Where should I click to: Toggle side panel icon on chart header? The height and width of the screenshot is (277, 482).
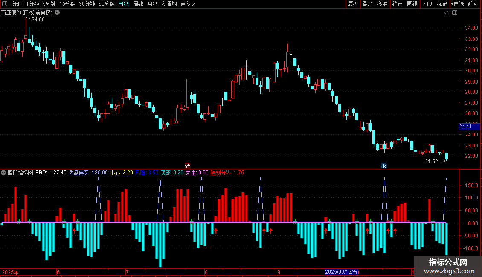(455, 13)
